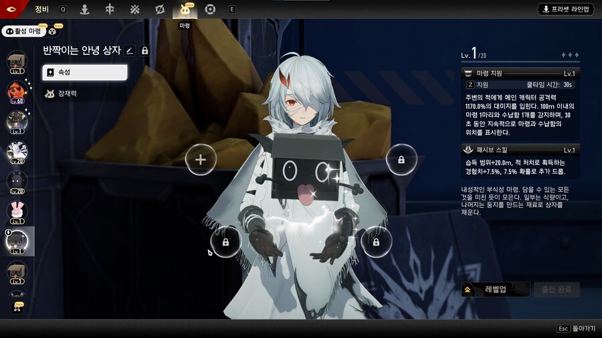Click the locked slot at lower left

pyautogui.click(x=226, y=241)
